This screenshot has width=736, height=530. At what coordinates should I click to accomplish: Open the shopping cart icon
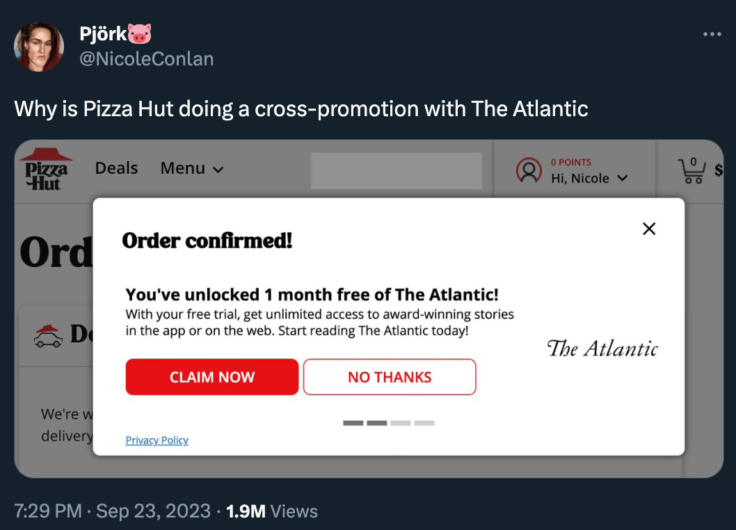692,170
